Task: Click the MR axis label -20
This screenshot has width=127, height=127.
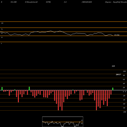Action: coord(124,96)
